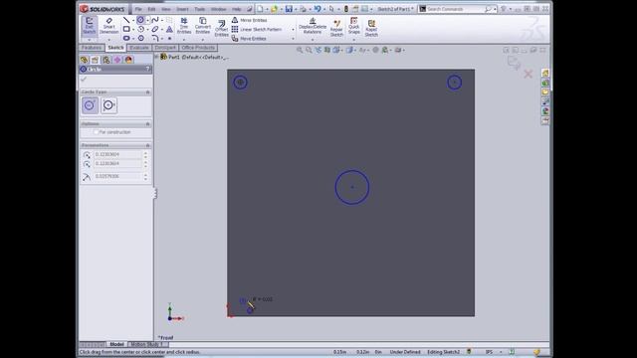Click the Quick Snaps tool

coord(354,26)
